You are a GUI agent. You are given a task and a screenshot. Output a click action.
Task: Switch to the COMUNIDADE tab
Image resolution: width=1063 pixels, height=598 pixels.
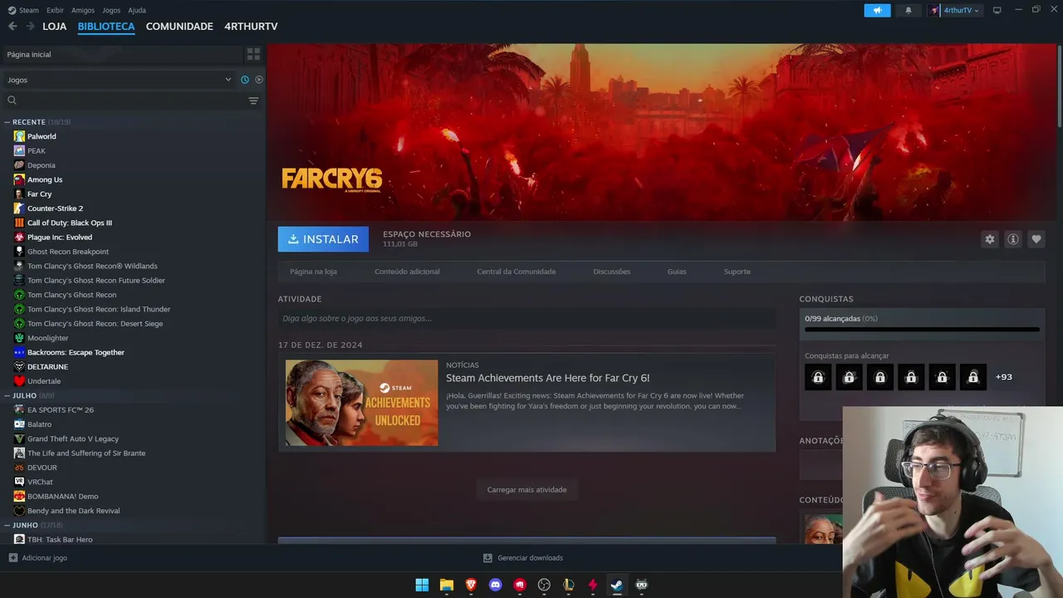(179, 27)
